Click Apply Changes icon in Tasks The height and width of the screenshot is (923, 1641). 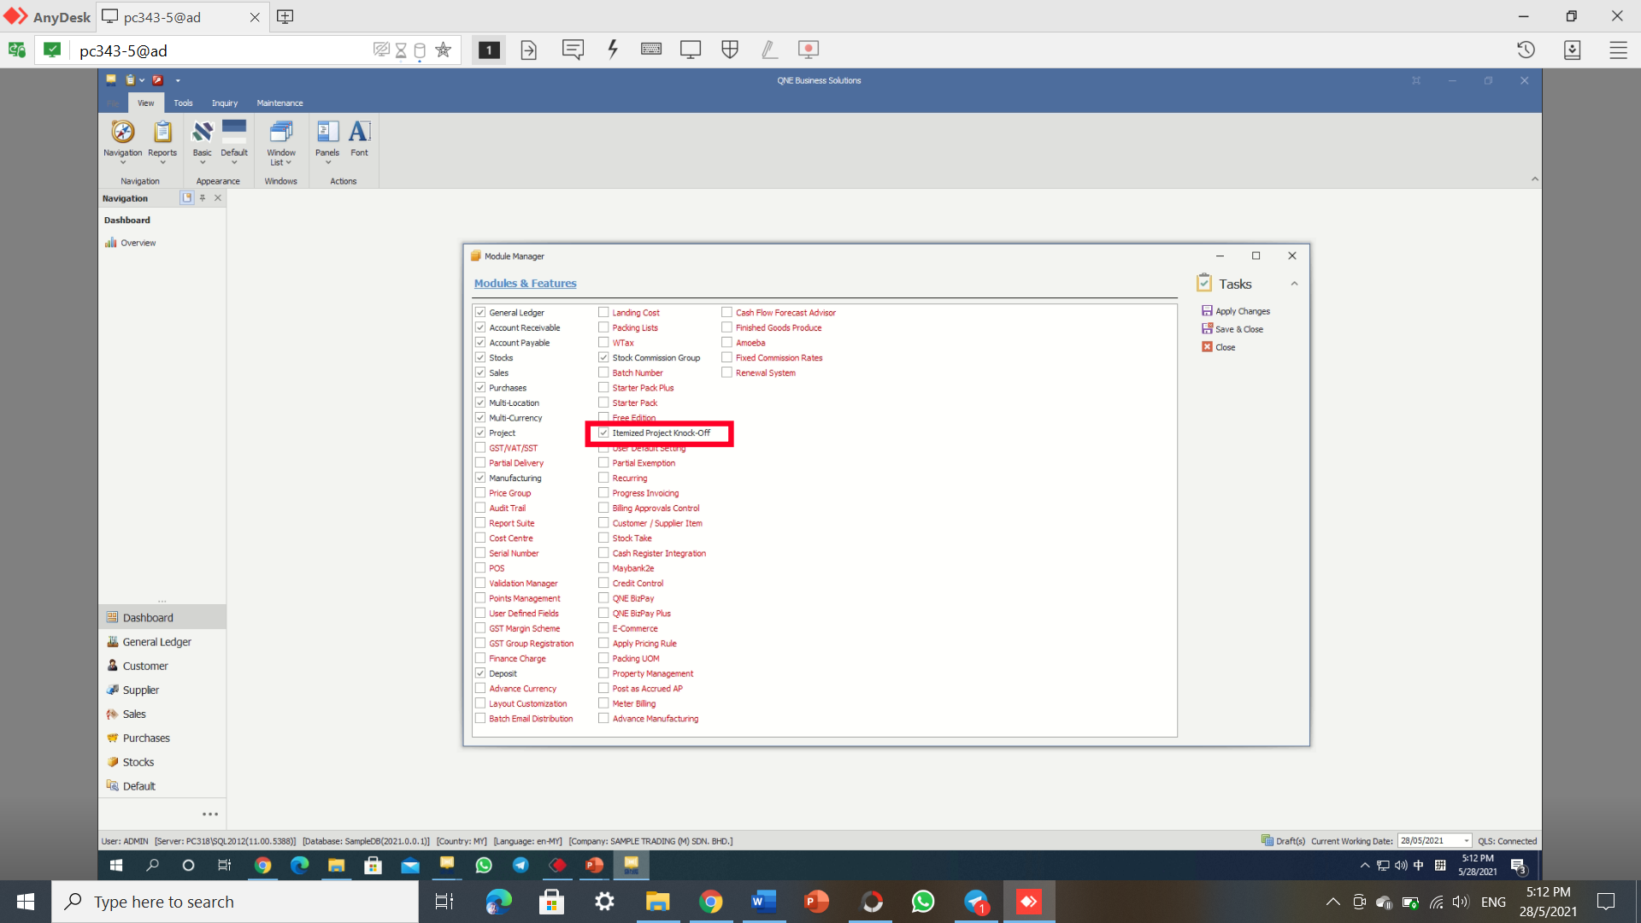(1207, 311)
